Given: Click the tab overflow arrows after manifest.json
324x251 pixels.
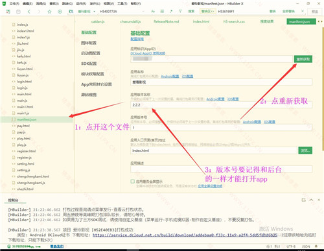Looking at the screenshot, I should [319, 21].
